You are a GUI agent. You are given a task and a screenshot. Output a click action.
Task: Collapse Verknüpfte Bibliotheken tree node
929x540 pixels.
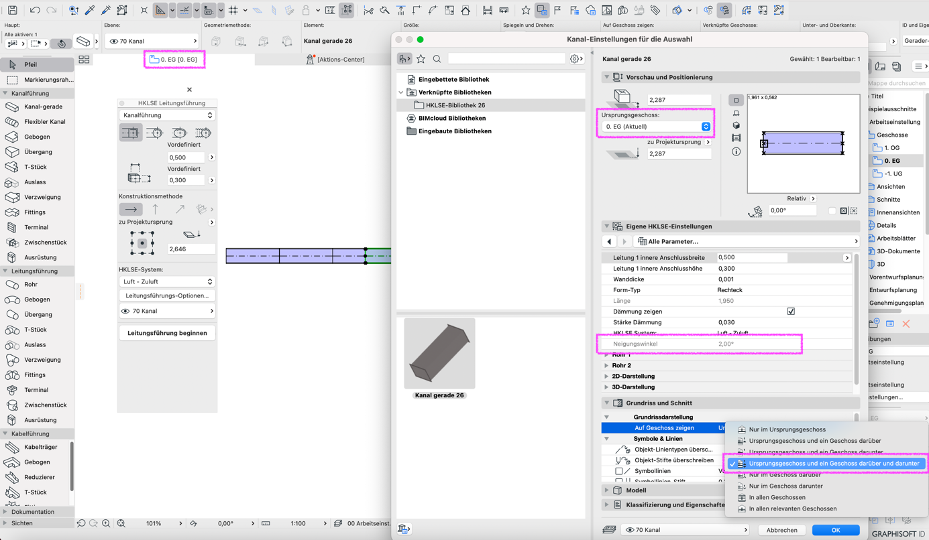(x=402, y=92)
